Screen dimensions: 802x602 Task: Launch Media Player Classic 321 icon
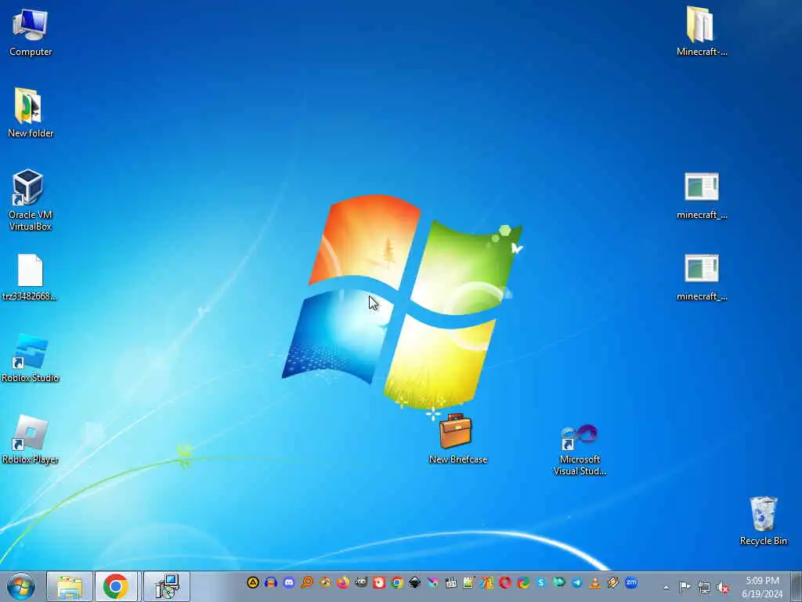(451, 582)
